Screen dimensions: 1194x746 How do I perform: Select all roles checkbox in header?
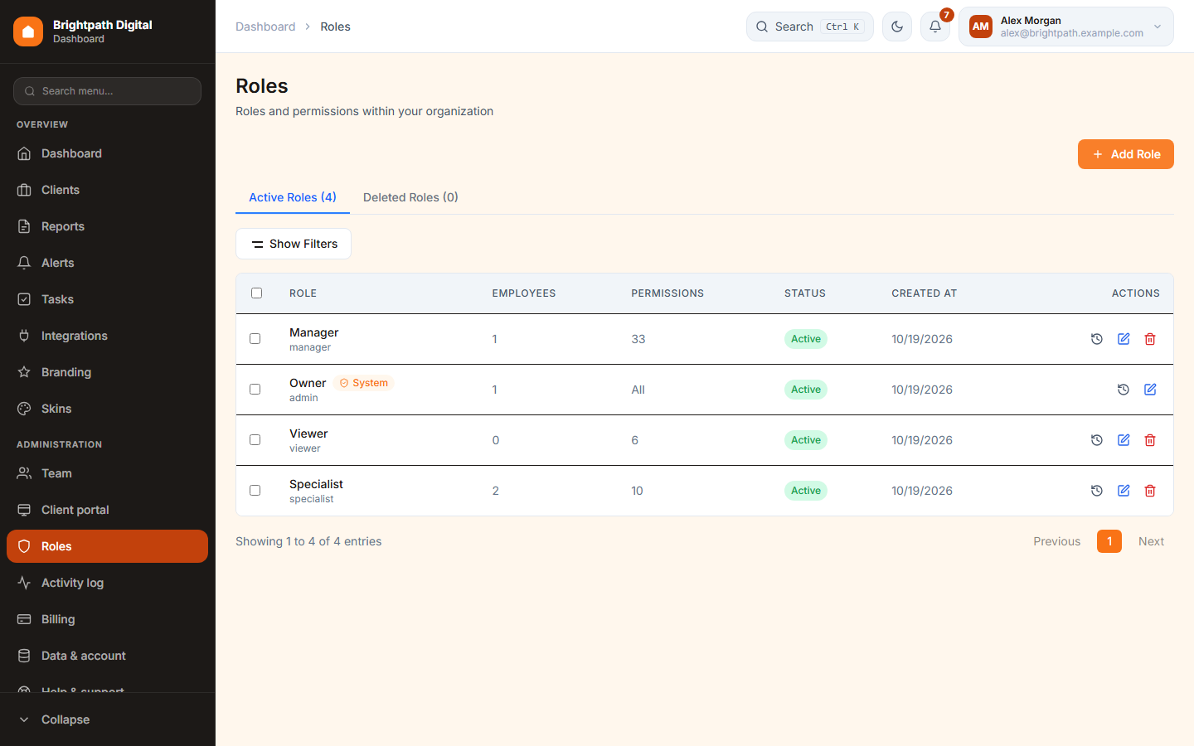pos(256,293)
